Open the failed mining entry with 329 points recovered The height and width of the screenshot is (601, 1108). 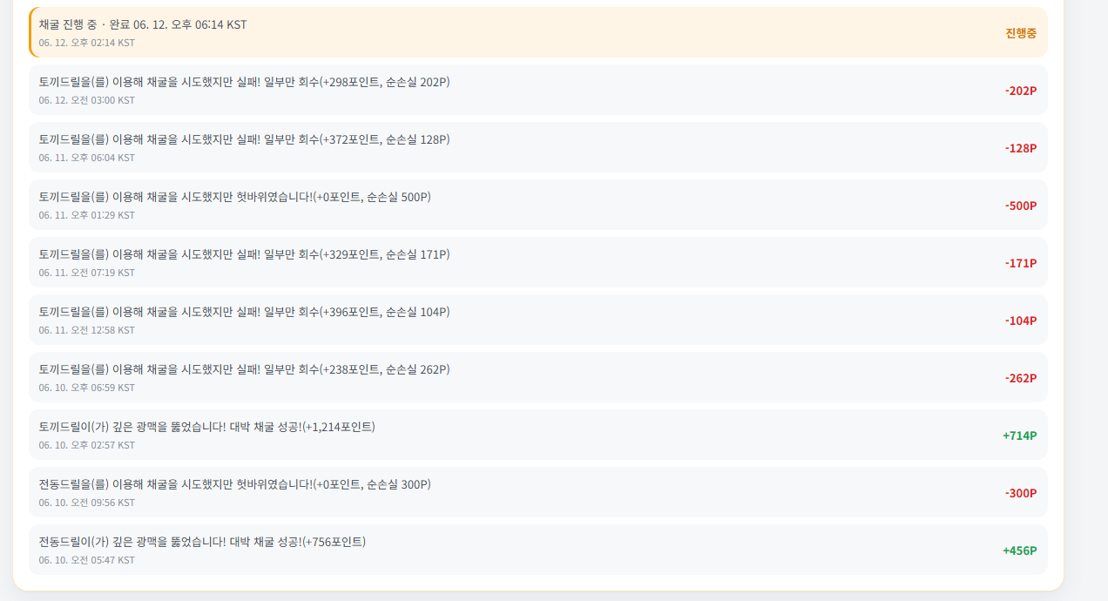click(538, 262)
